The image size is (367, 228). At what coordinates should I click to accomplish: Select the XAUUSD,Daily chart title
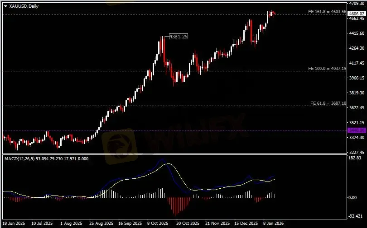(24, 6)
